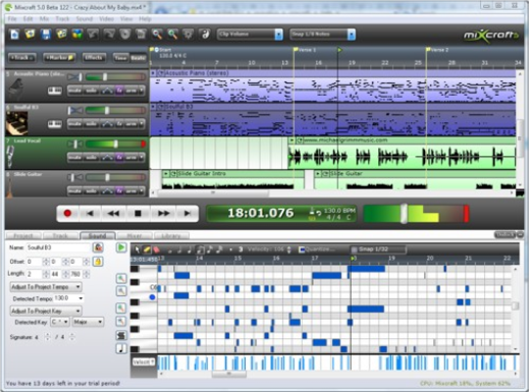Click the instrument picture button next to Name
The image size is (529, 392).
coord(98,248)
